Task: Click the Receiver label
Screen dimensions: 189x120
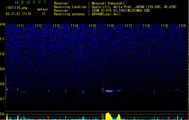Action: (61, 10)
